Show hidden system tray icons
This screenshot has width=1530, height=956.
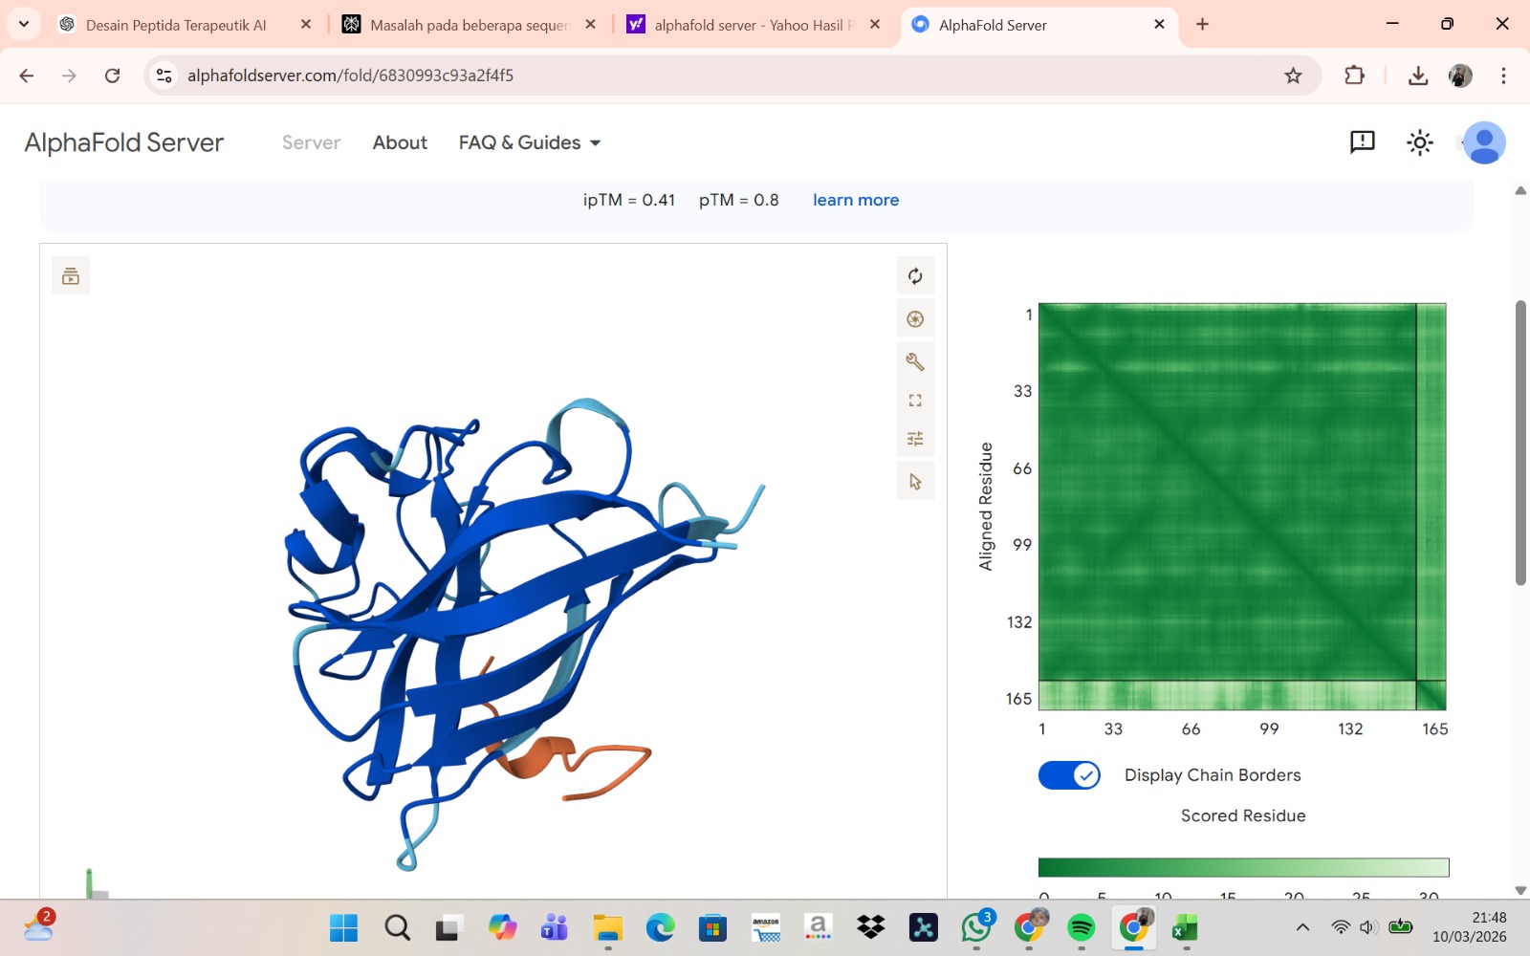click(1302, 927)
